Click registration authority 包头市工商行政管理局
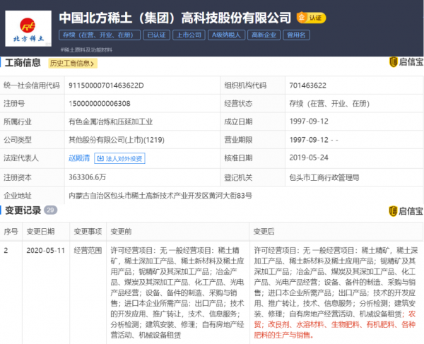 [324, 177]
